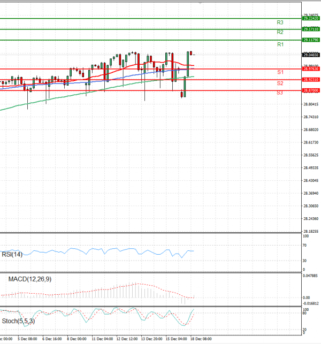Click the 28.36940 price axis value
Image resolution: width=321 pixels, height=344 pixels.
(x=311, y=193)
